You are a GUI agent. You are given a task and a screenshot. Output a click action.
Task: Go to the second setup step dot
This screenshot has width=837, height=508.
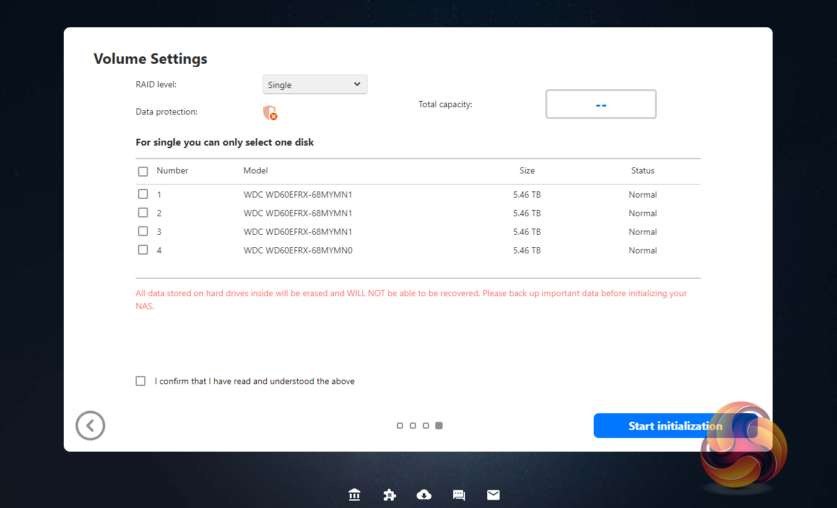[413, 426]
